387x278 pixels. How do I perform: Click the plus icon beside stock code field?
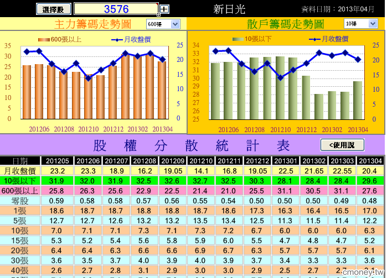[x=164, y=9]
